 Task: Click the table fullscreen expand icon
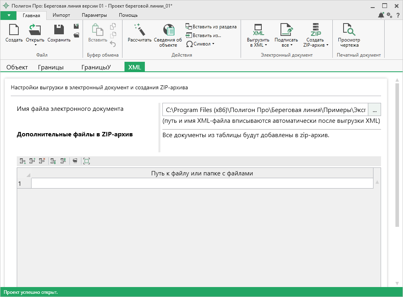point(87,161)
